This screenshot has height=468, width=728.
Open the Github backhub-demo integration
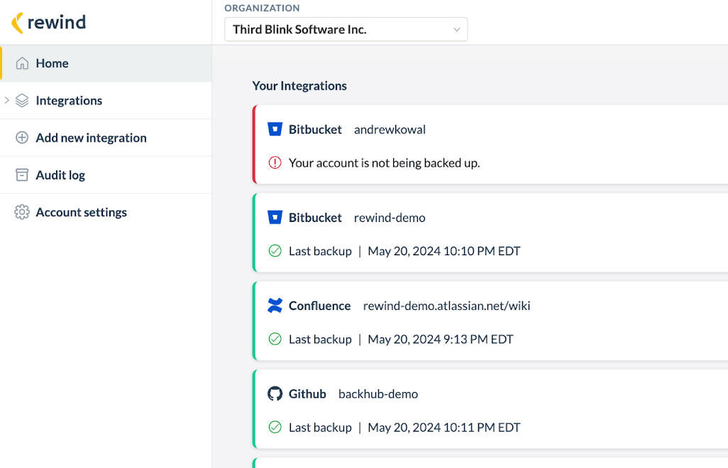[490, 408]
